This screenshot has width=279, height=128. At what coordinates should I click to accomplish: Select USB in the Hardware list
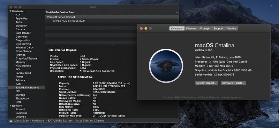tap(18, 102)
